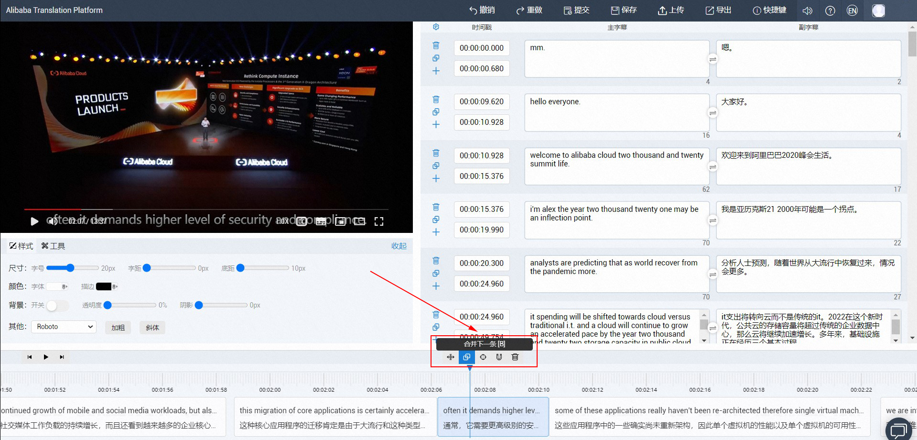Delete the 'welcome to alibaba cloud' row
This screenshot has height=440, width=917.
tap(436, 153)
